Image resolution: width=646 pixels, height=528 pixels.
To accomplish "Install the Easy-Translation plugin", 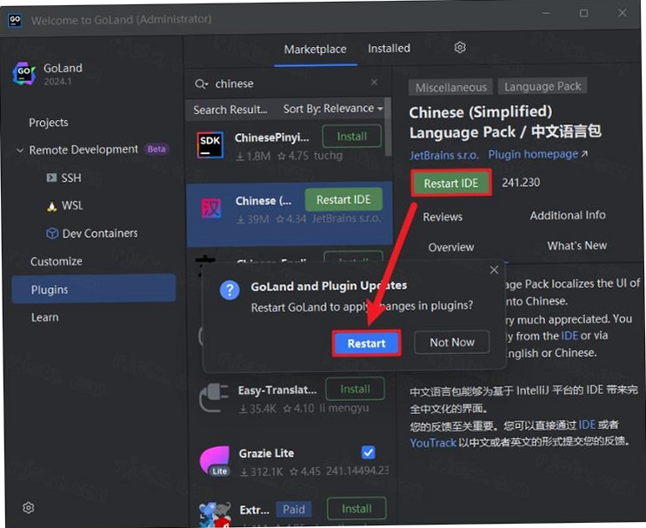I will coord(355,389).
